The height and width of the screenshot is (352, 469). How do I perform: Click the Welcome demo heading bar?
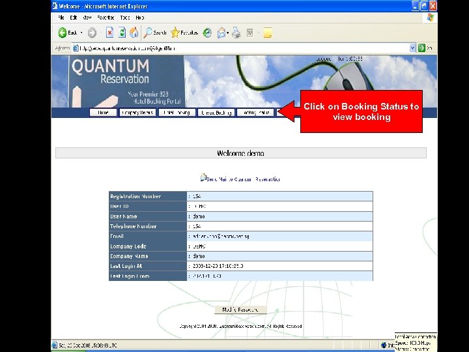click(241, 153)
